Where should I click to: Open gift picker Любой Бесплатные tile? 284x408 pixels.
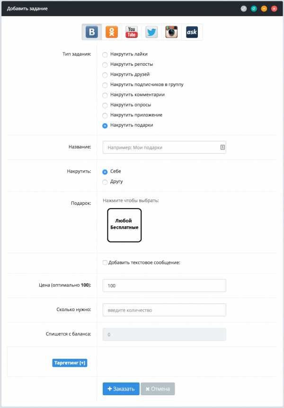tap(124, 225)
